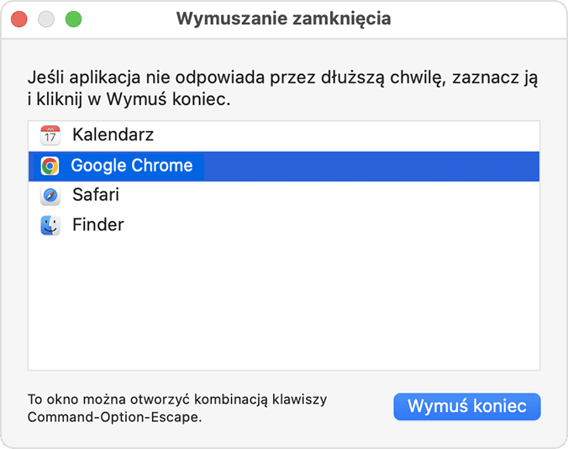
Task: Select the Finder app name
Action: tap(98, 225)
